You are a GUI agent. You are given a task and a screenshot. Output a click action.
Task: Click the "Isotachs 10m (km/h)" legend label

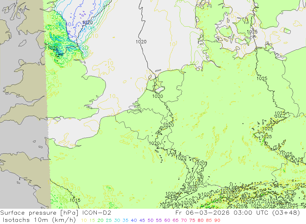[39, 220]
